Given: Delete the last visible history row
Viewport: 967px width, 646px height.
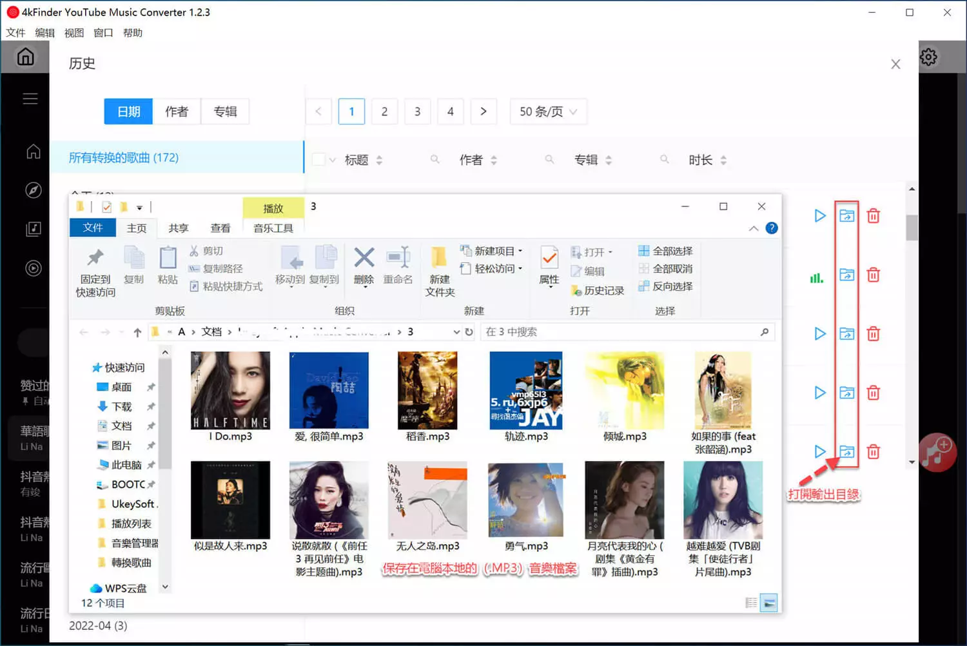Looking at the screenshot, I should 874,451.
